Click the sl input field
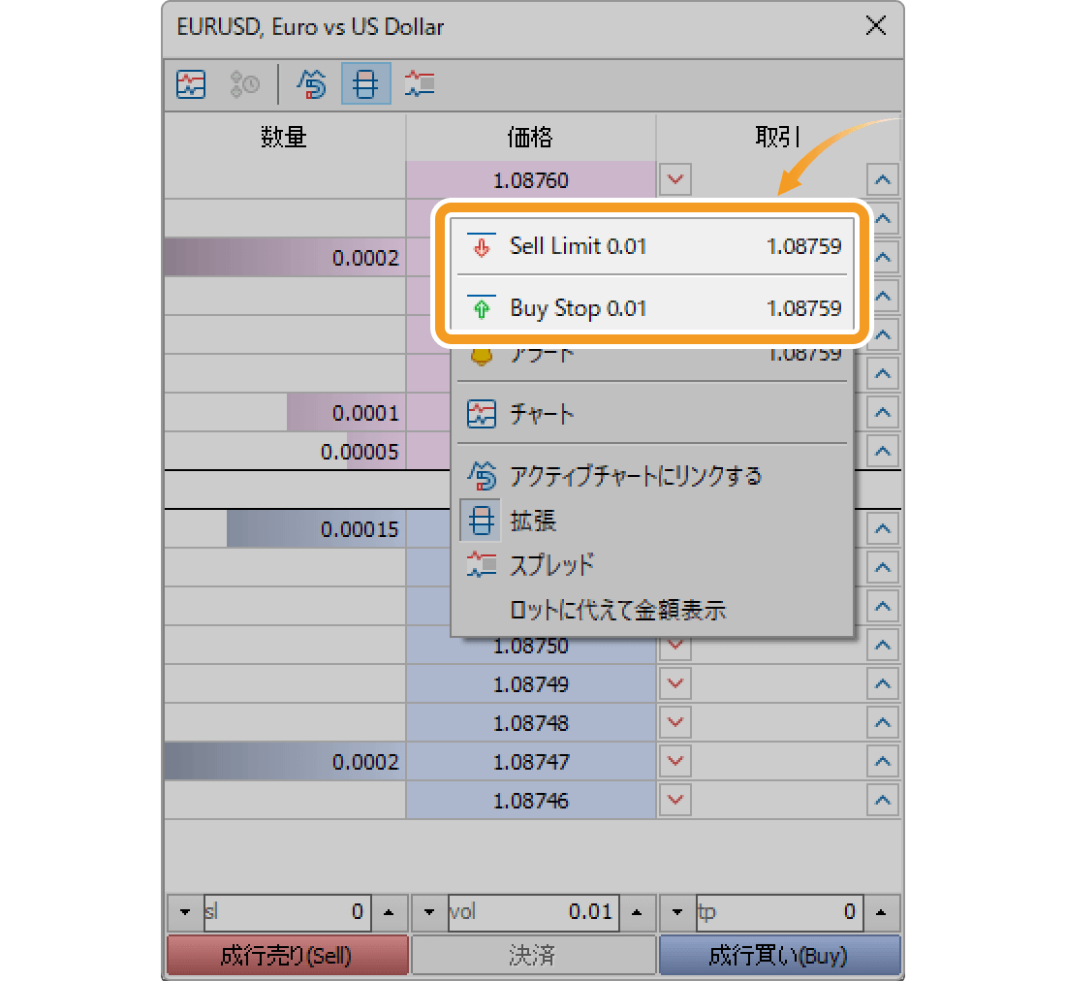This screenshot has height=981, width=1066. [287, 911]
